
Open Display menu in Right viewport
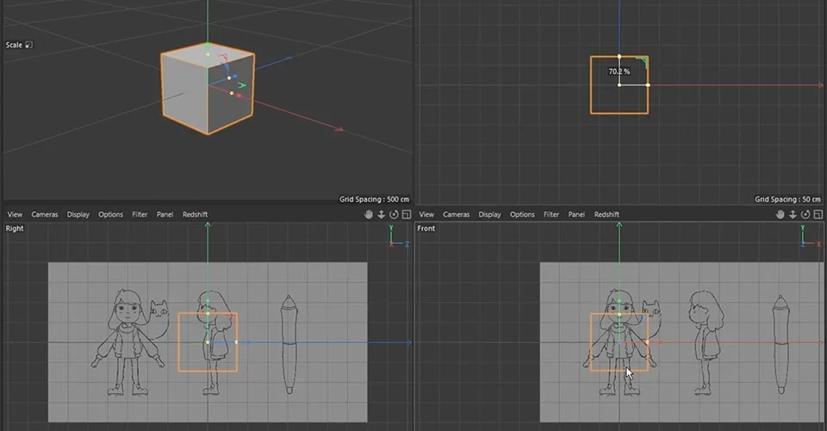point(78,214)
